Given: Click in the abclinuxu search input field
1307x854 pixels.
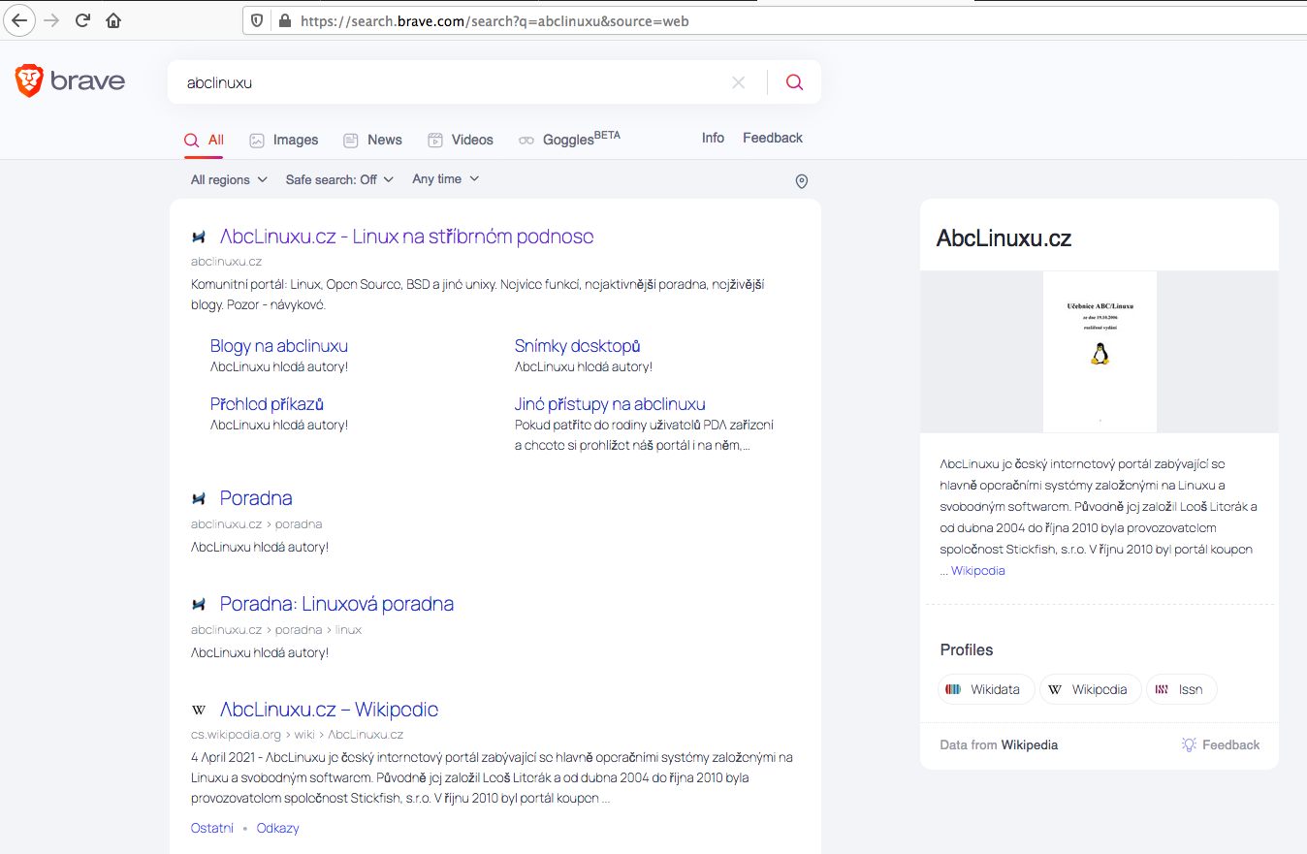Looking at the screenshot, I should [456, 82].
